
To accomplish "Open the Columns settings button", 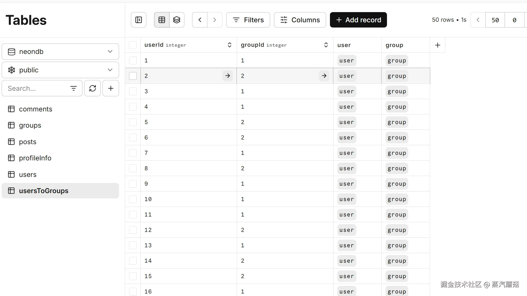I will 300,20.
